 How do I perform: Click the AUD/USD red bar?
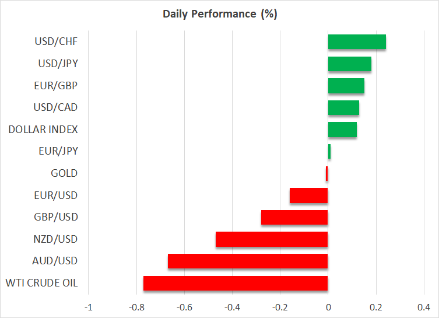(x=248, y=261)
